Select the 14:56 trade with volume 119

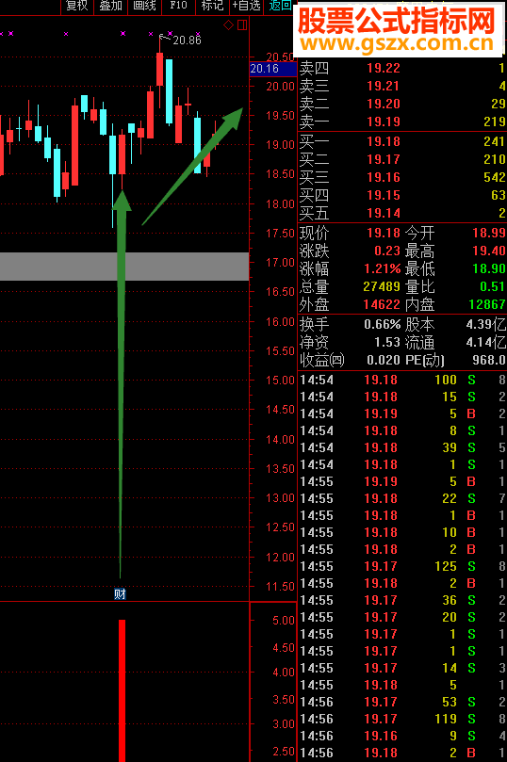402,720
